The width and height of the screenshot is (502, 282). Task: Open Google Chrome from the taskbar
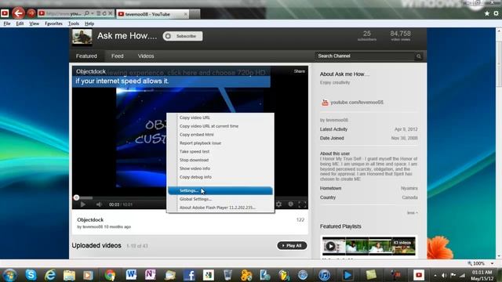[110, 275]
